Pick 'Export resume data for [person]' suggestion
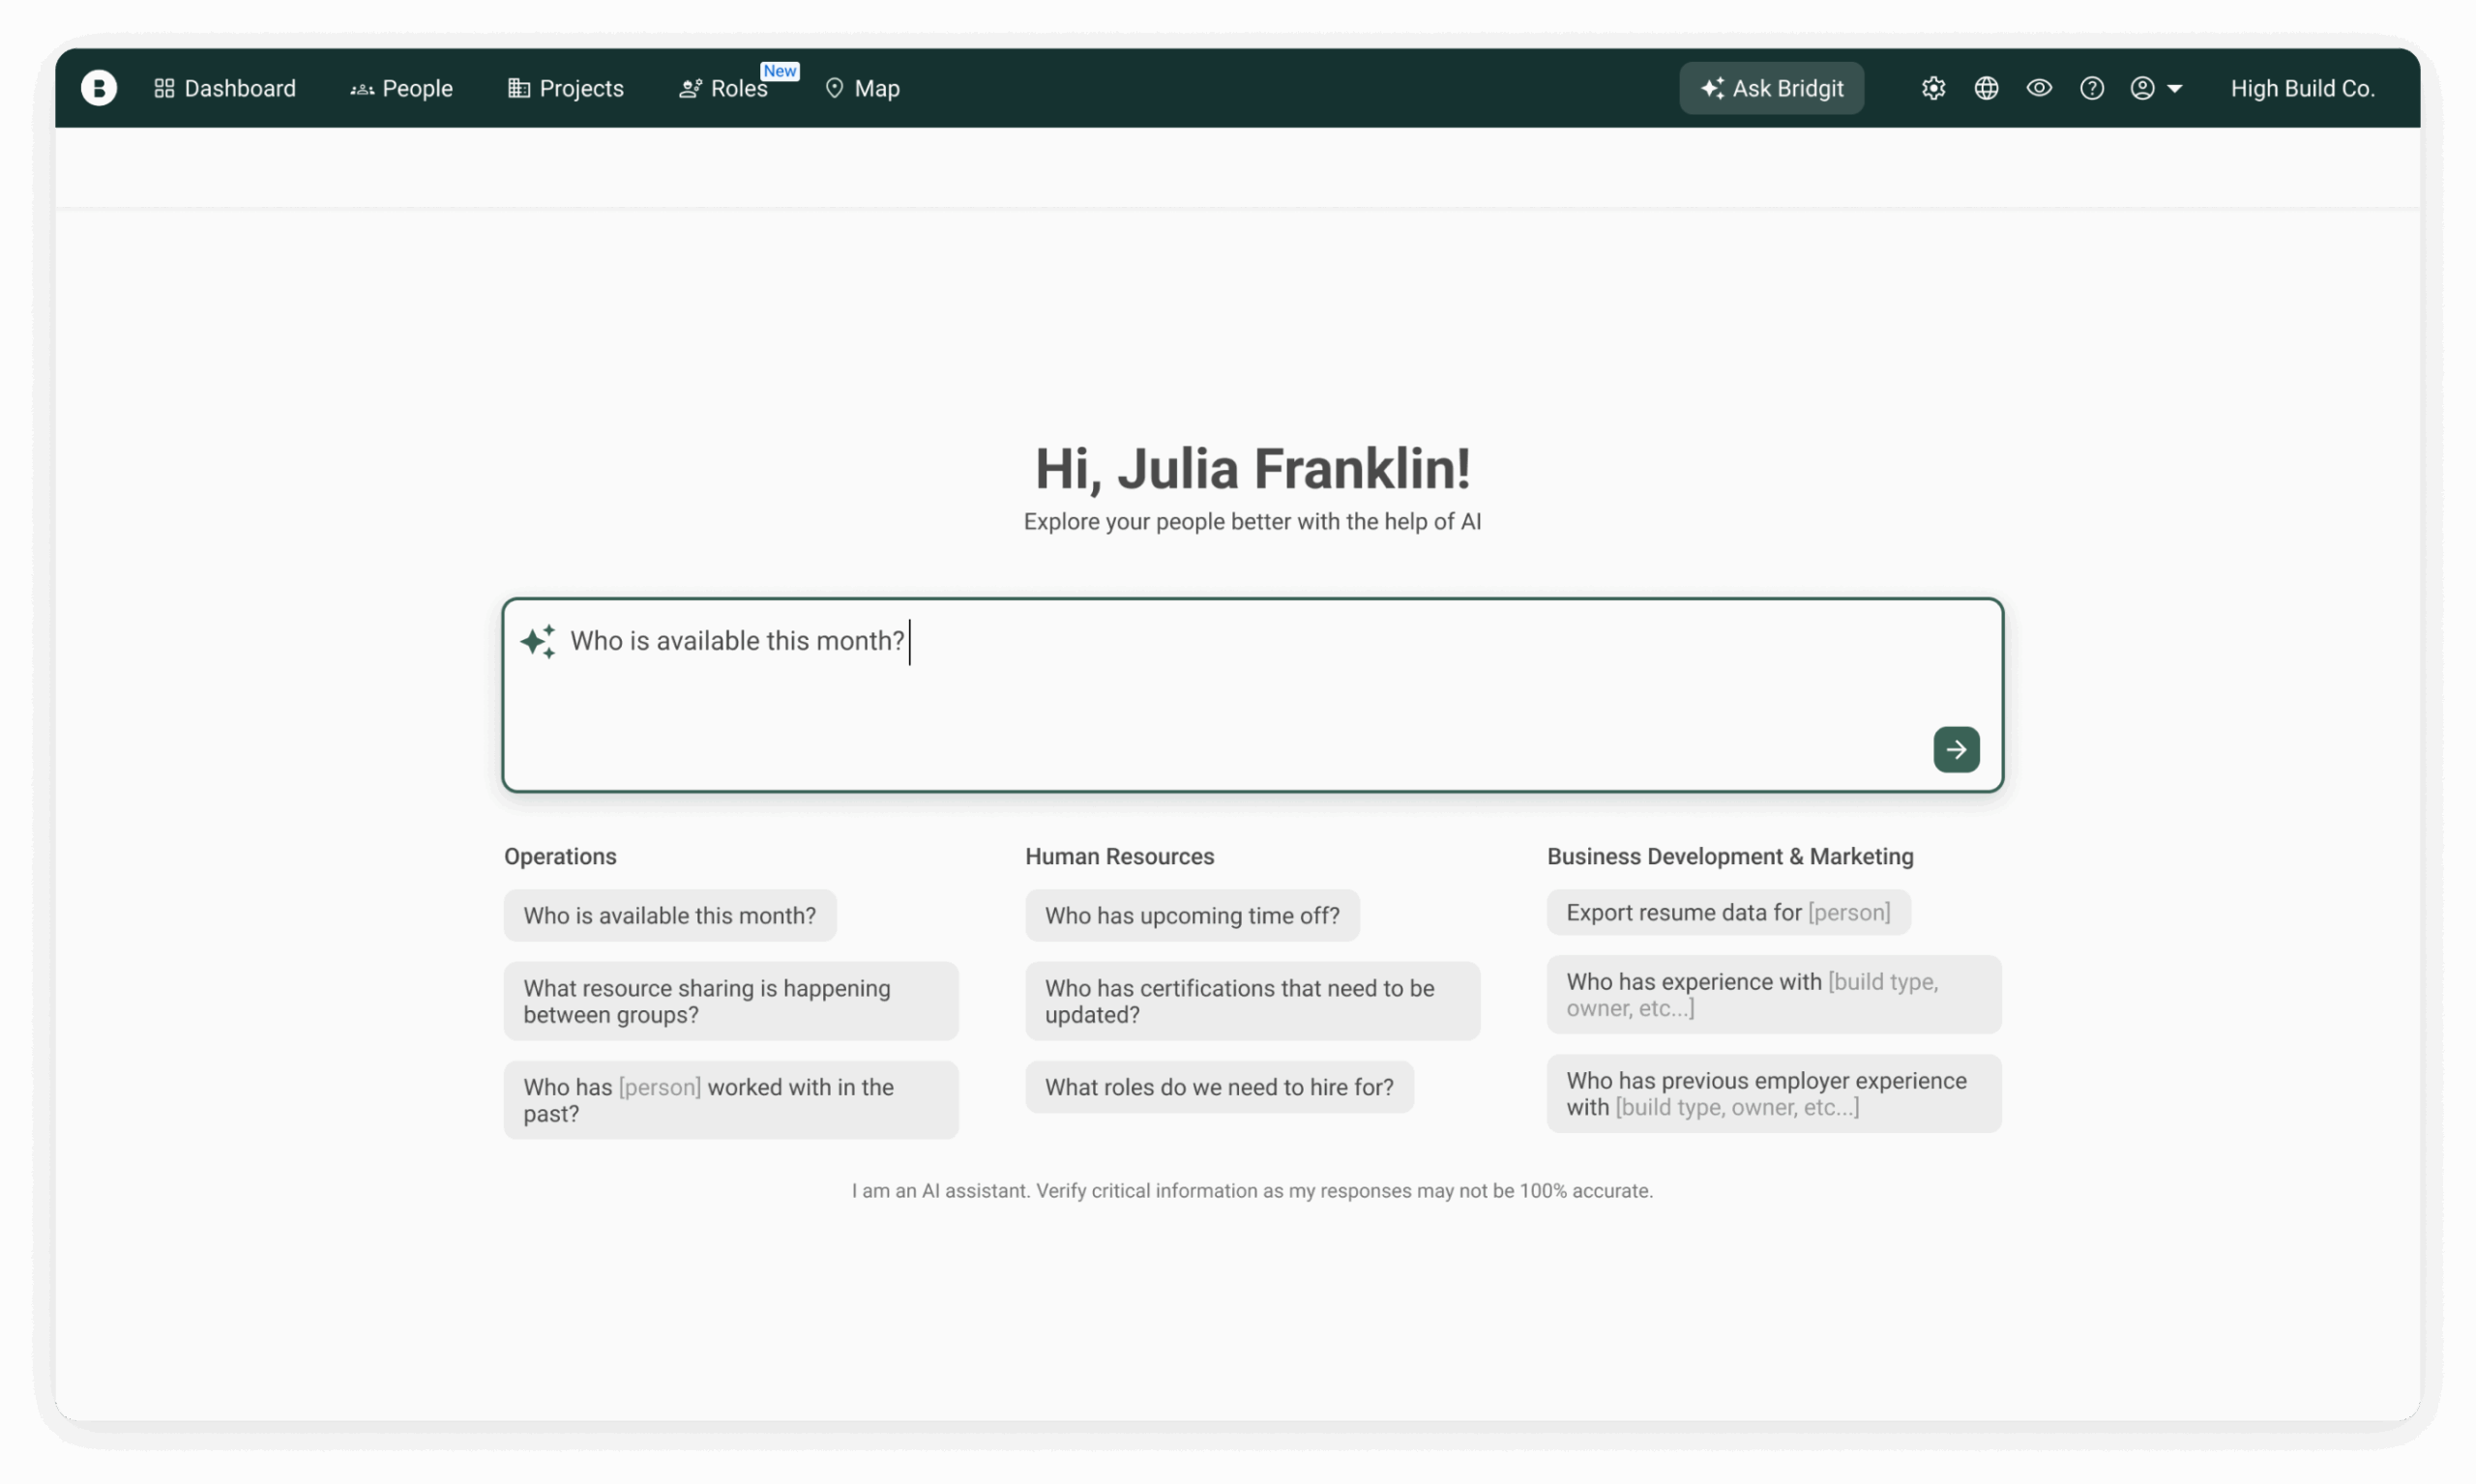 1727,912
